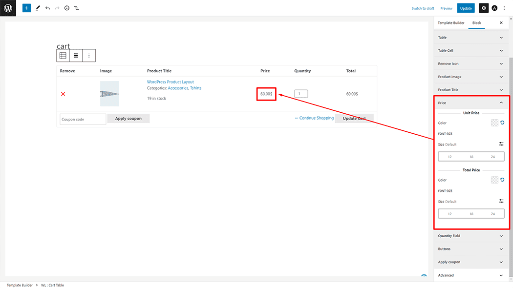Click the Update button

point(466,8)
